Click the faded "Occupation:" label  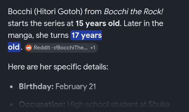(42, 104)
